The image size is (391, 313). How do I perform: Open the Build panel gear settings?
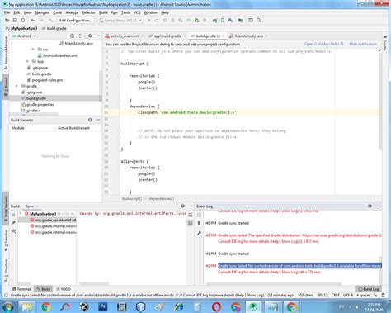pos(182,206)
